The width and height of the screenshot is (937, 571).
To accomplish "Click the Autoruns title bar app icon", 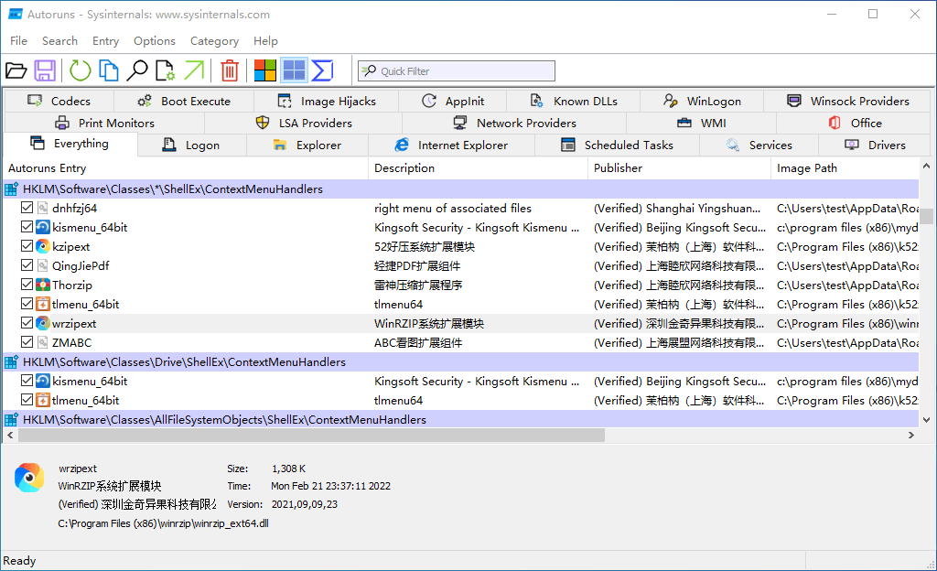I will click(15, 14).
